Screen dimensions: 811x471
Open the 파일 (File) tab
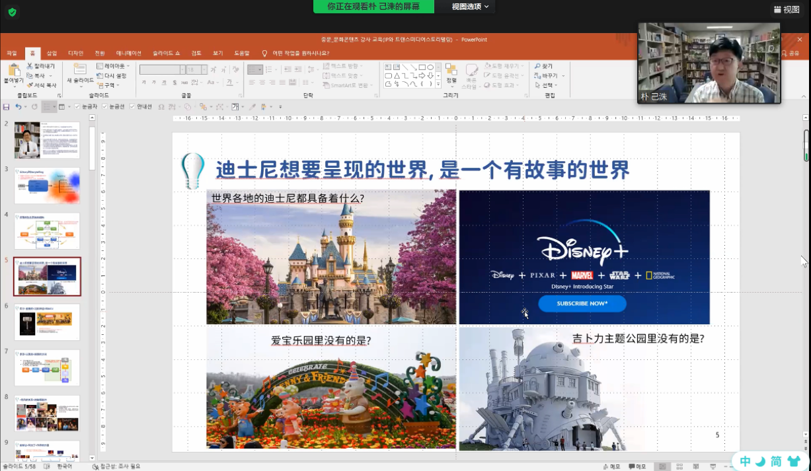pos(11,53)
